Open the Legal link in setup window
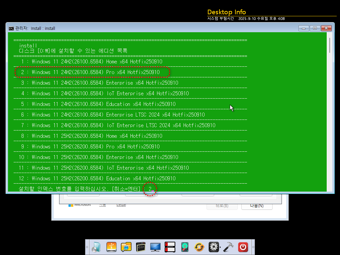 click(121, 205)
